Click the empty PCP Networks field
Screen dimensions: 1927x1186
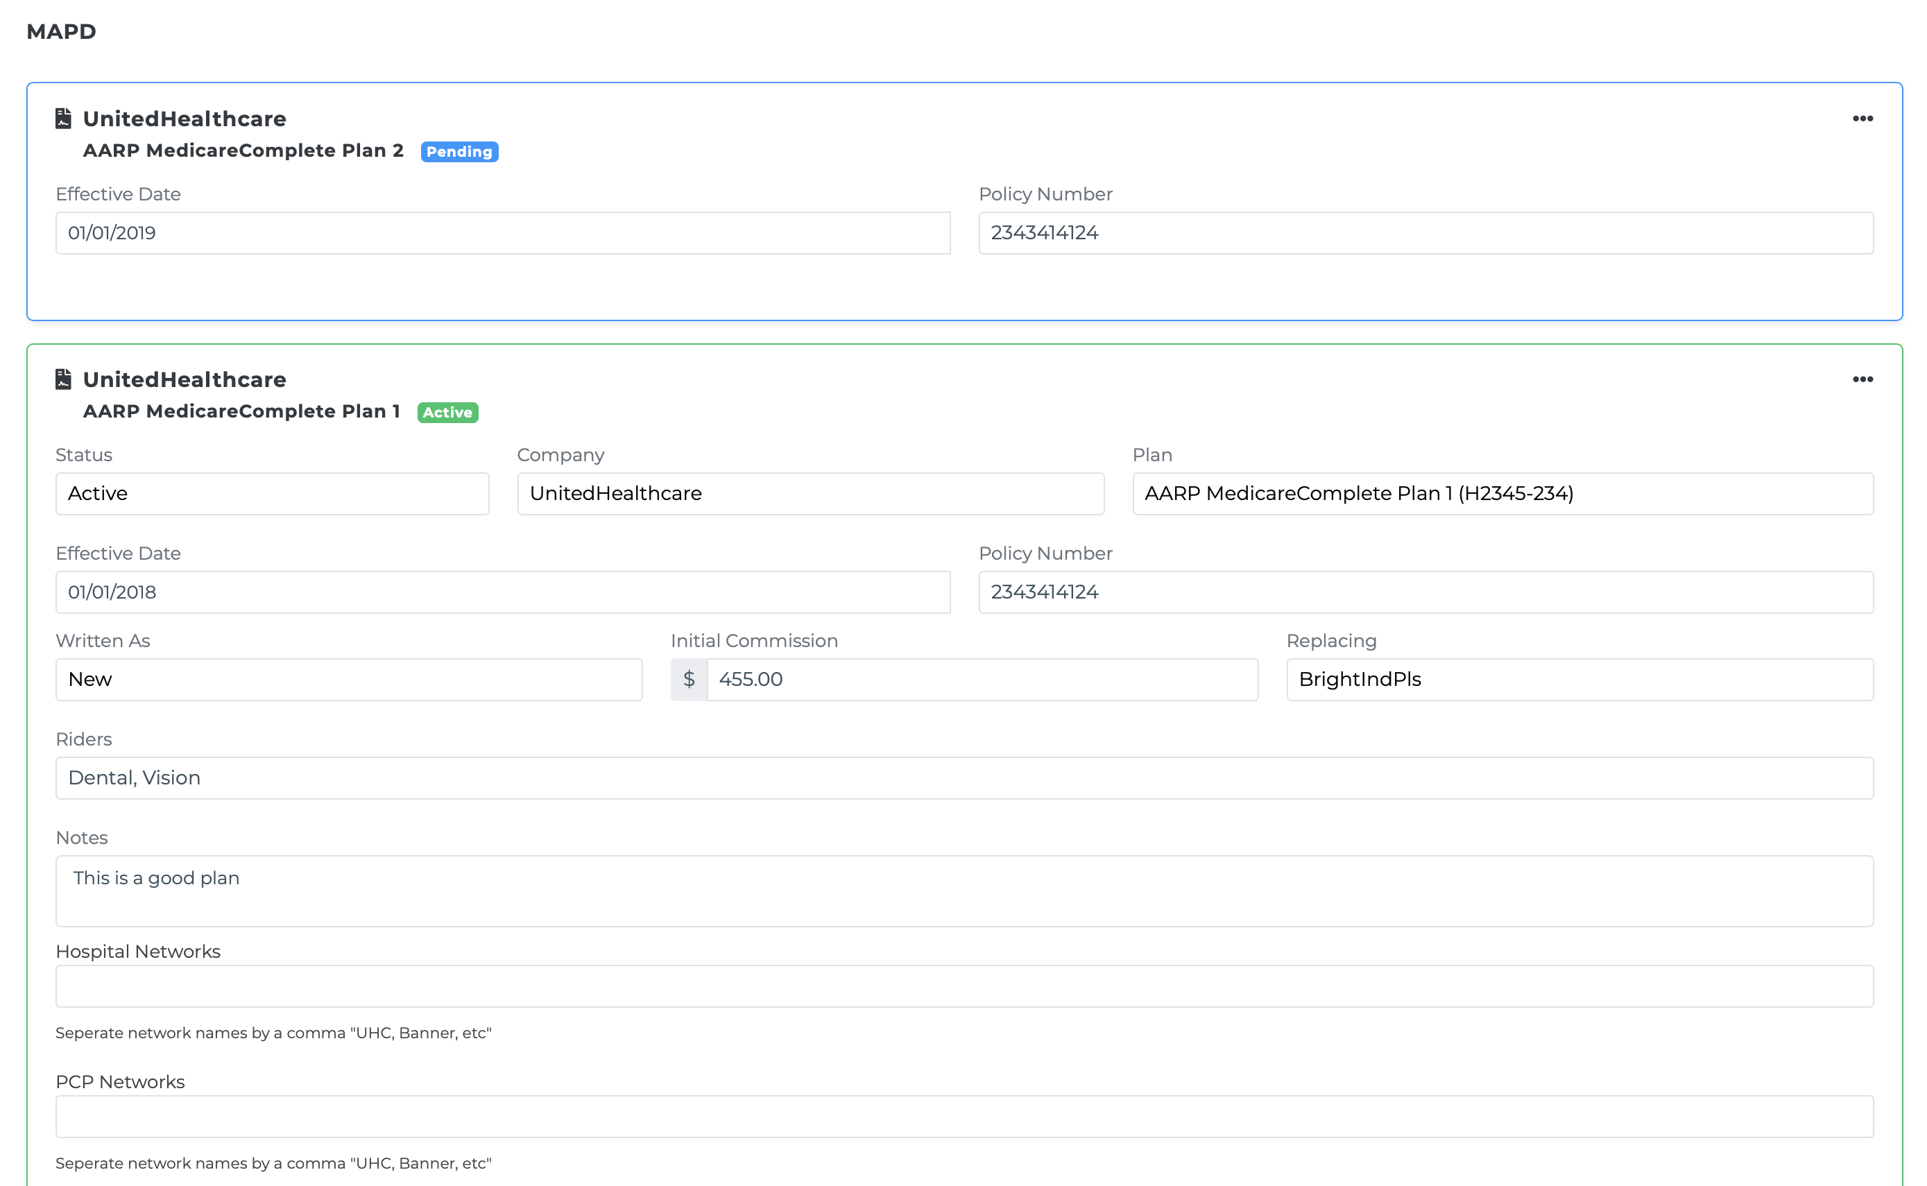(x=965, y=1116)
